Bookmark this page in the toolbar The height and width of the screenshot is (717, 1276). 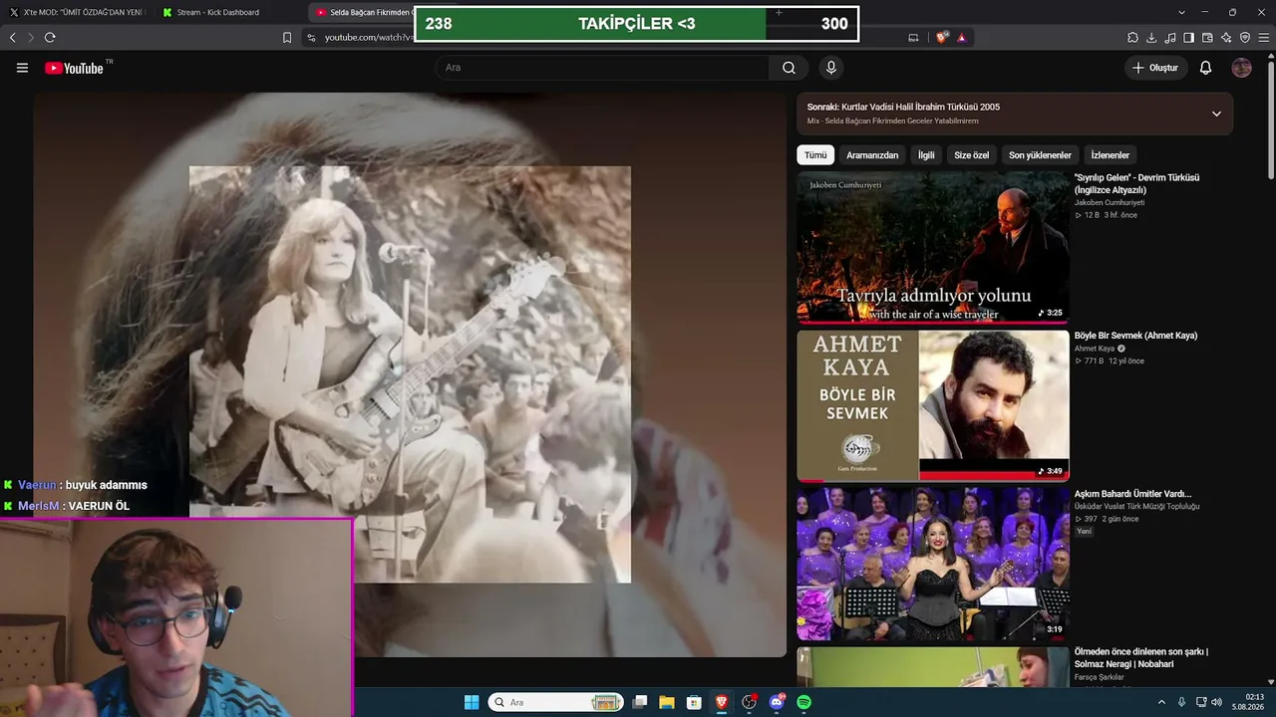click(287, 38)
